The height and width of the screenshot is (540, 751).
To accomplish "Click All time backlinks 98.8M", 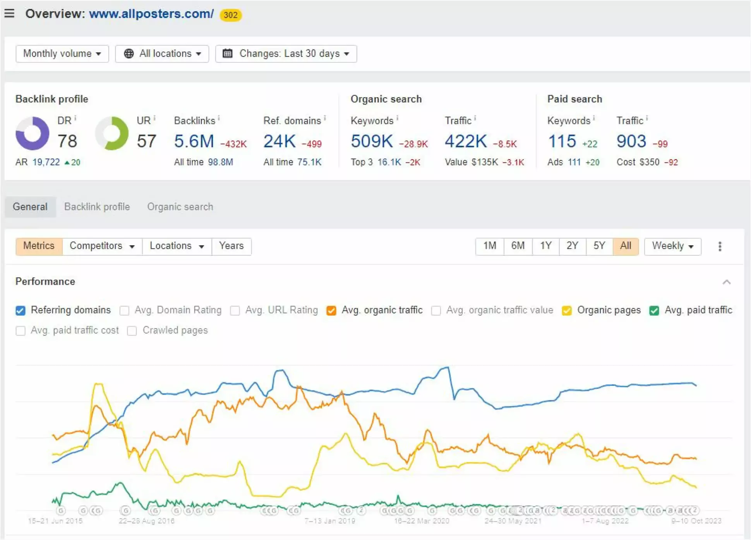I will (221, 162).
